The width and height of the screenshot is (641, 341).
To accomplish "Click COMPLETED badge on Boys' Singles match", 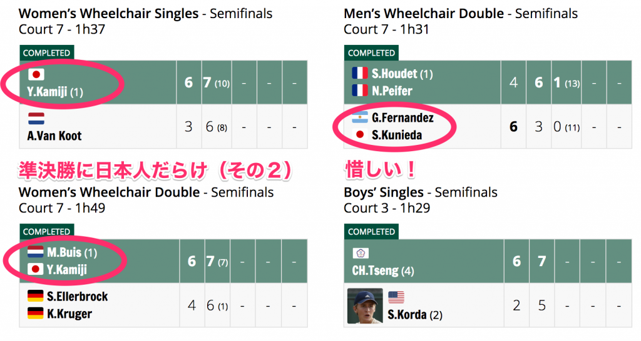I will 371,232.
